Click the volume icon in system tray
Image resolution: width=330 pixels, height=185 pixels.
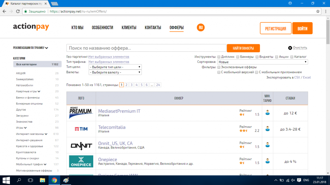(293, 180)
